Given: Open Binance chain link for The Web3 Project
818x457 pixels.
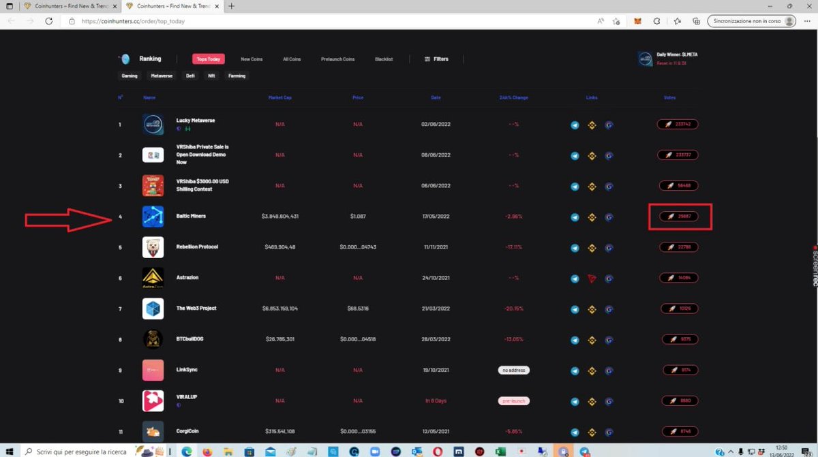Looking at the screenshot, I should click(x=592, y=309).
